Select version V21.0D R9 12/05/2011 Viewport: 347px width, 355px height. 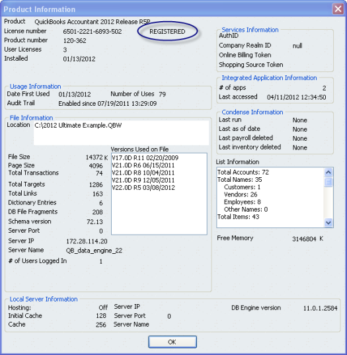click(x=143, y=180)
